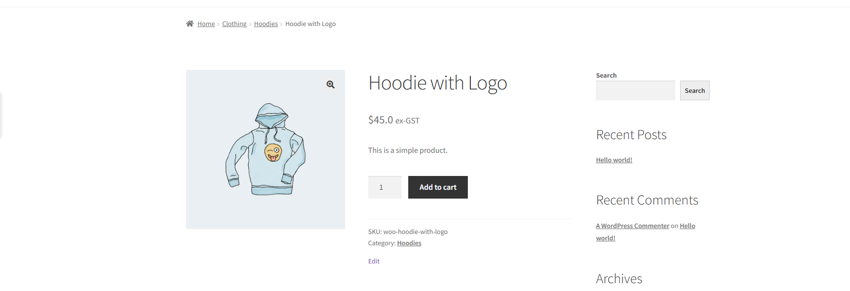Click into the sidebar search text box
Screen dimensions: 850x291
[x=635, y=90]
